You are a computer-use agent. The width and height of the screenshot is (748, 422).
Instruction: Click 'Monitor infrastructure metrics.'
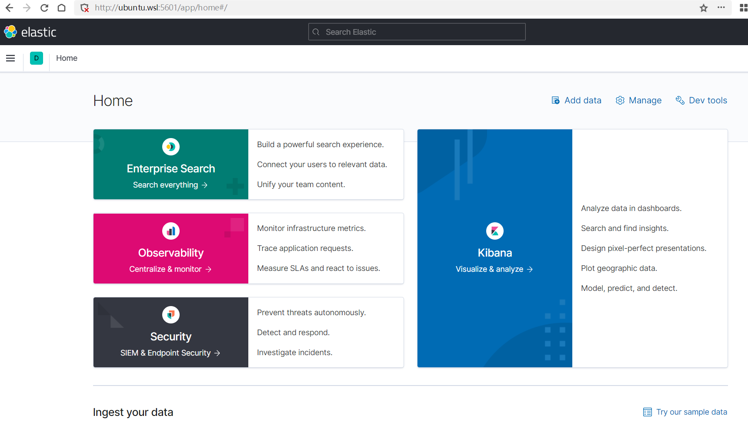pyautogui.click(x=311, y=228)
